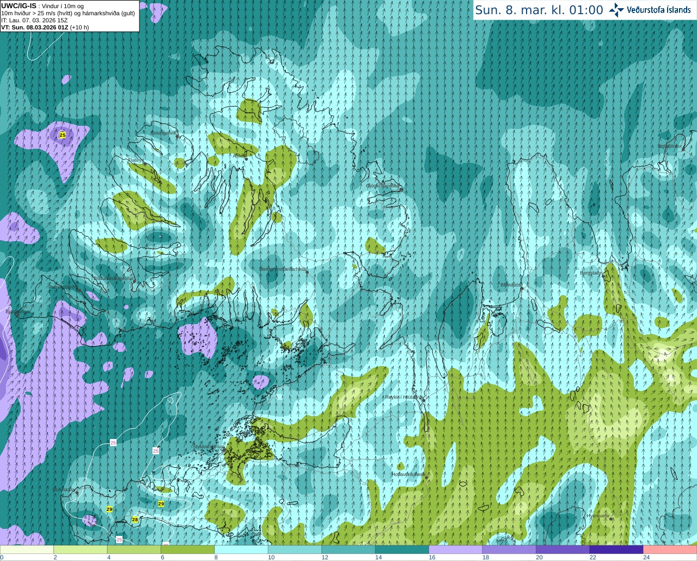Click the Blönduós station dot
The height and width of the screenshot is (561, 697).
522,288
